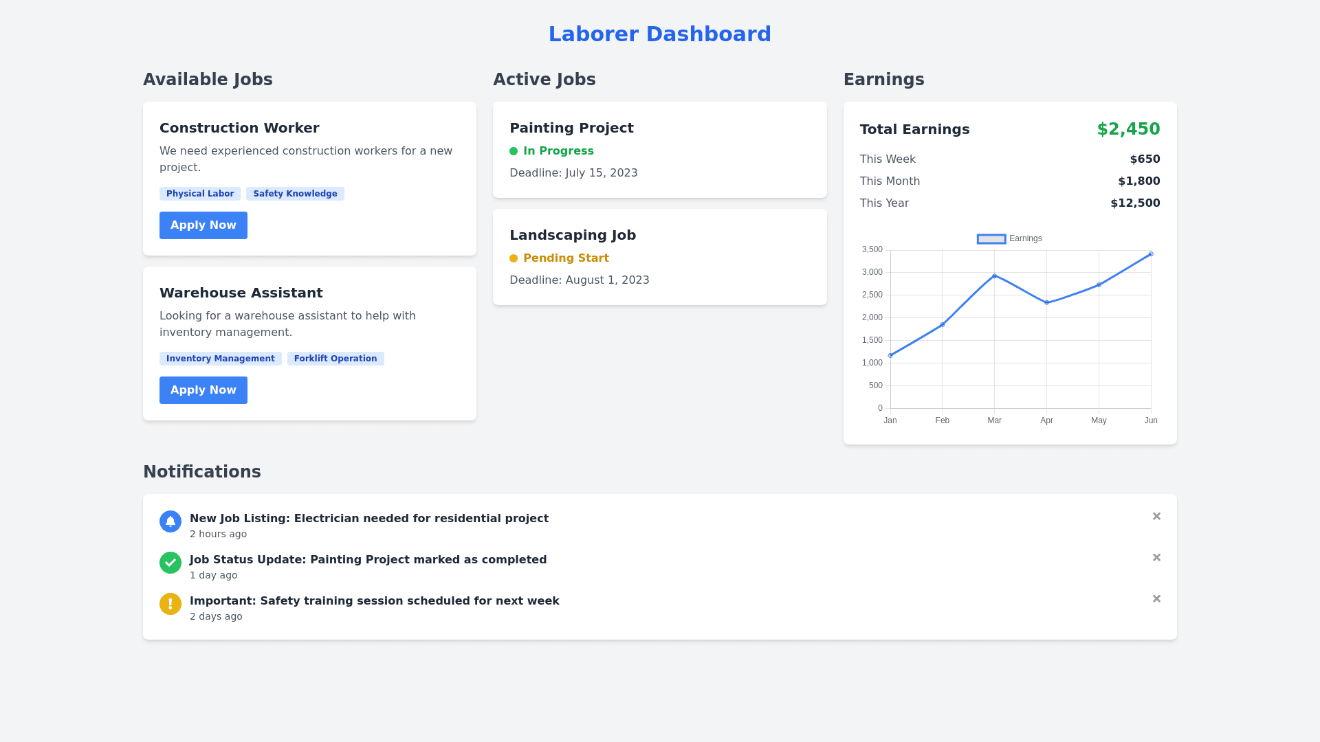Viewport: 1320px width, 742px height.
Task: Select the Forklift Operation skill tag
Action: 335,359
